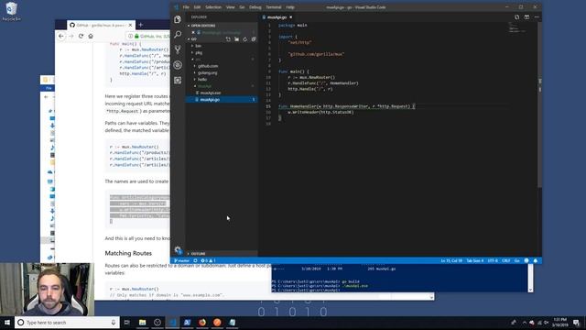Close the muxApi.go editor tab

tap(291, 17)
